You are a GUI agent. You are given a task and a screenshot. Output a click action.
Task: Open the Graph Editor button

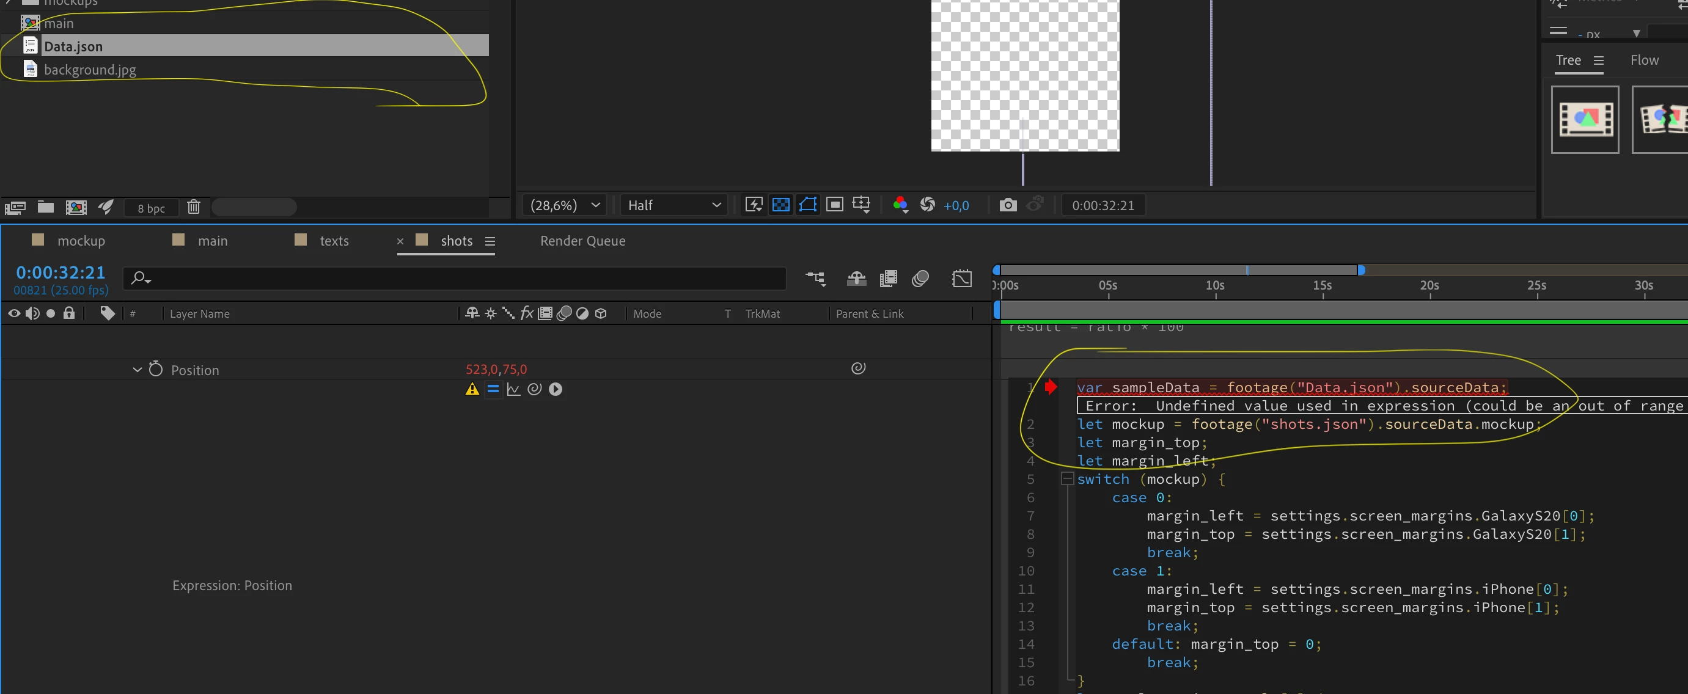tap(961, 278)
